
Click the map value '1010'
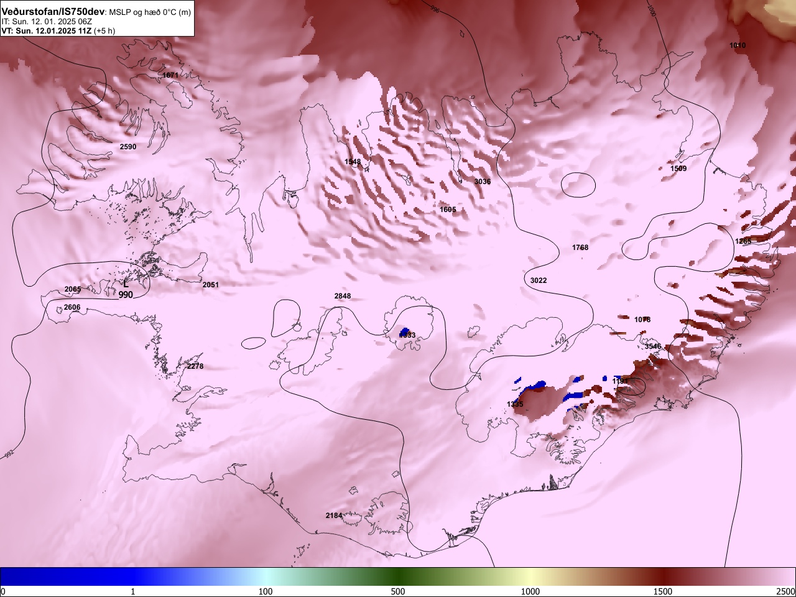pyautogui.click(x=738, y=45)
